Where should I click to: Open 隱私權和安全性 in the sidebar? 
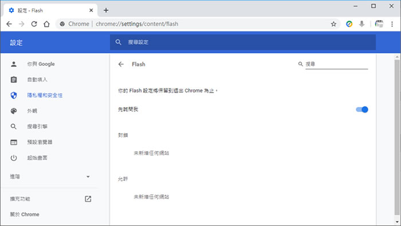(45, 95)
